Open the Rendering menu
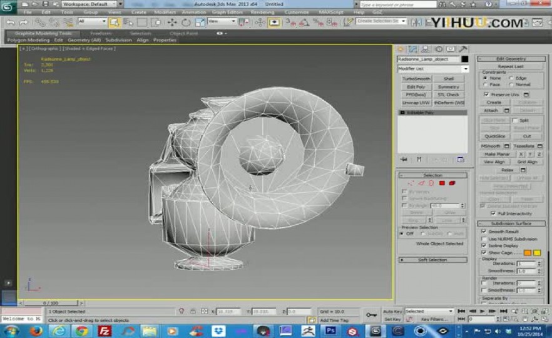The width and height of the screenshot is (552, 338). [262, 12]
